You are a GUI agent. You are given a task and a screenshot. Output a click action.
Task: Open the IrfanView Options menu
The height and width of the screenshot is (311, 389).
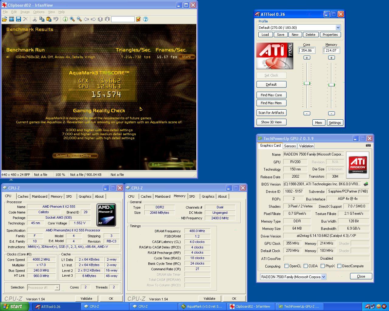point(39,12)
